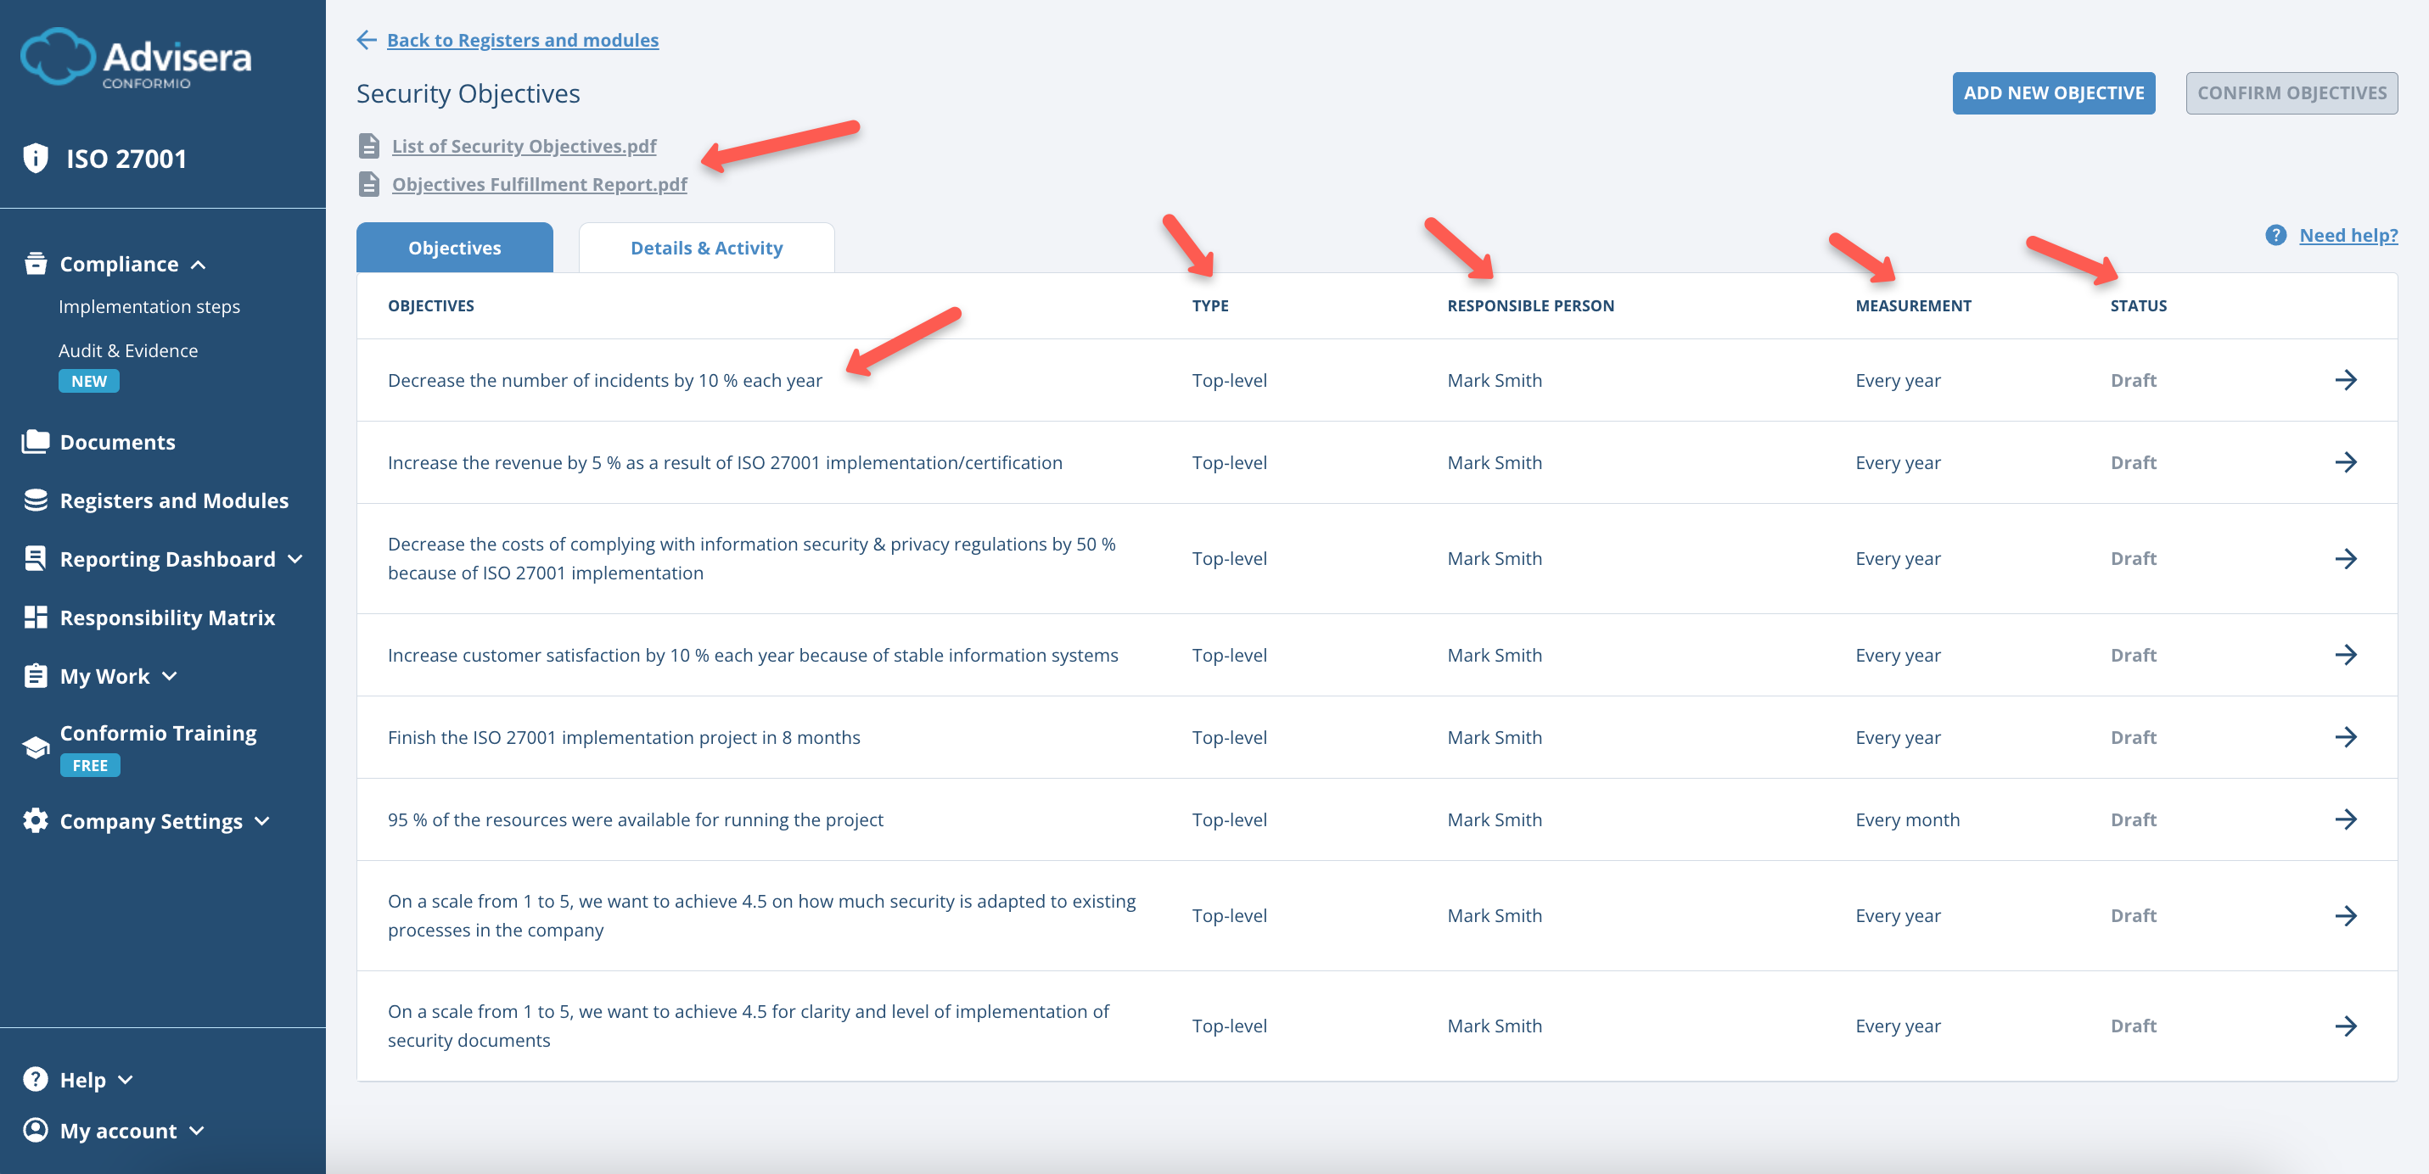This screenshot has height=1174, width=2429.
Task: Click the Registers and Modules stack icon
Action: click(35, 500)
